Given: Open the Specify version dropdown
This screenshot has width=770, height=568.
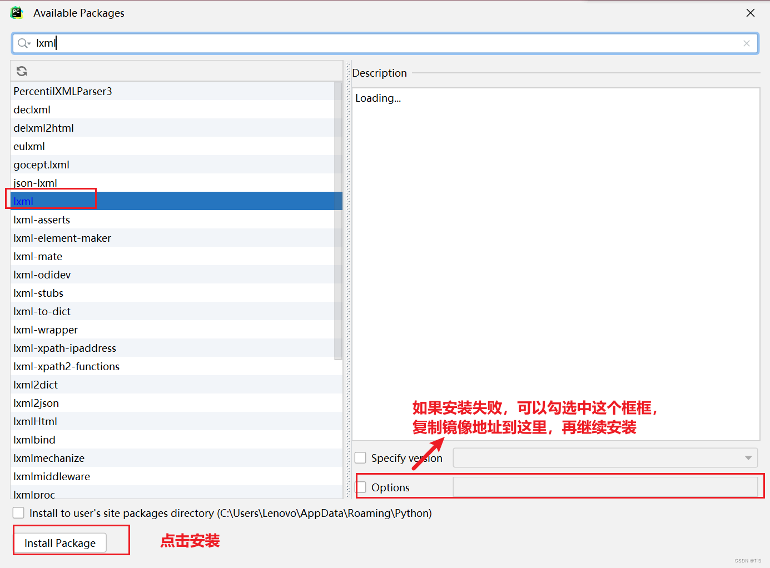Looking at the screenshot, I should point(605,458).
